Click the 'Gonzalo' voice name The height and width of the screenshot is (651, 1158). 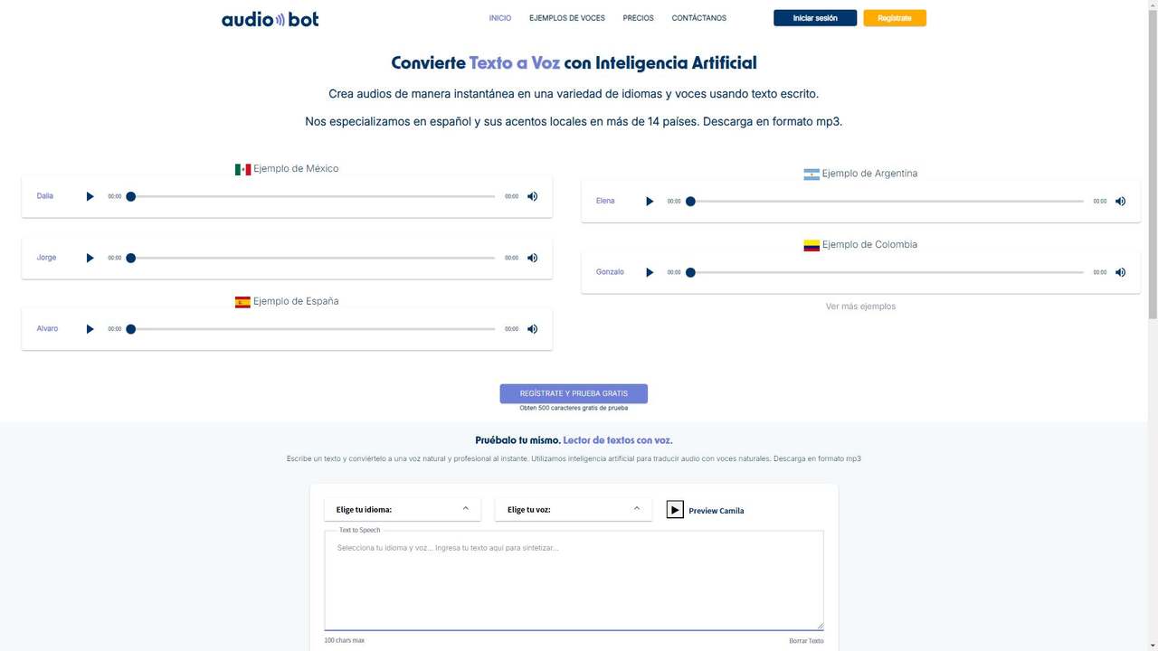610,272
